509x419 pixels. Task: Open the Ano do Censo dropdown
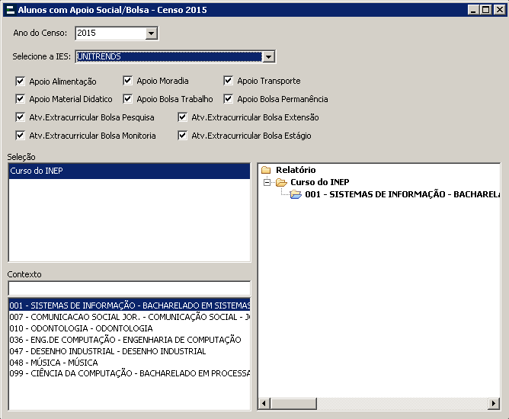151,34
